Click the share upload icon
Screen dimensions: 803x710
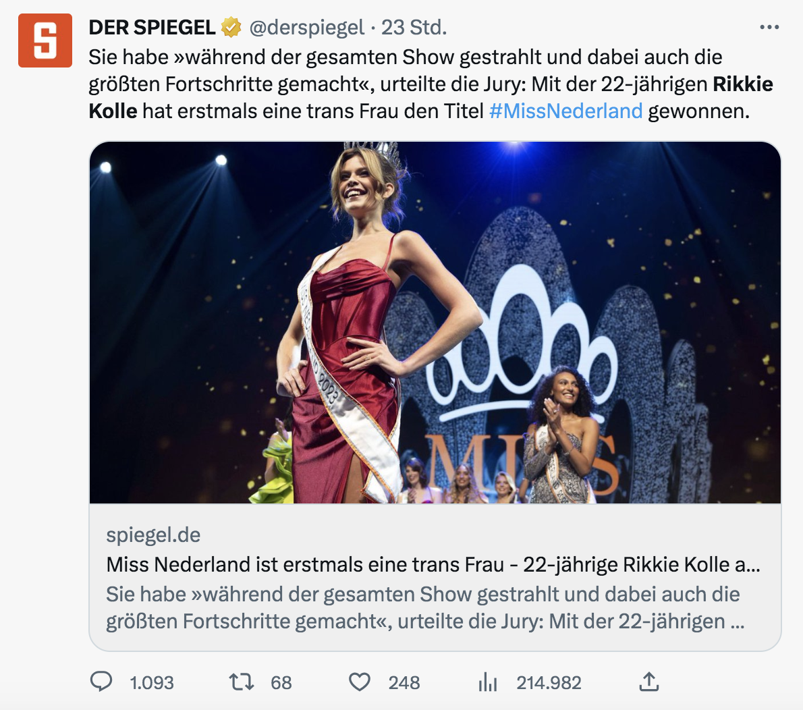[648, 682]
